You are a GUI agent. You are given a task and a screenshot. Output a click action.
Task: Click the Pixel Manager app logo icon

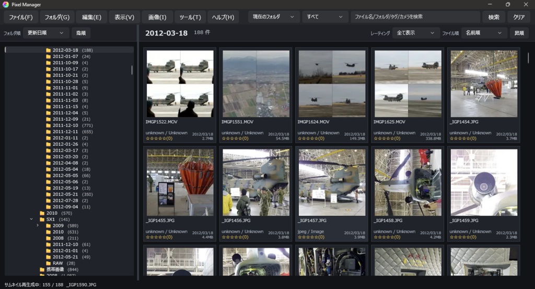5,4
